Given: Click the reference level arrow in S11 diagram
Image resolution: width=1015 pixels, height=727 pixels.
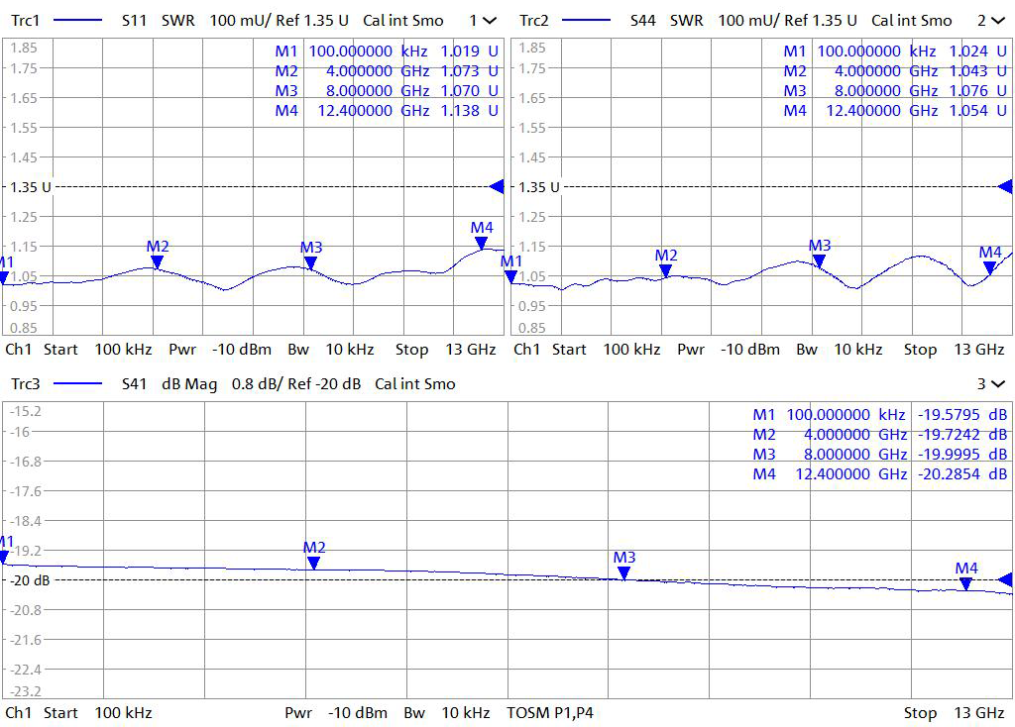Looking at the screenshot, I should click(497, 186).
